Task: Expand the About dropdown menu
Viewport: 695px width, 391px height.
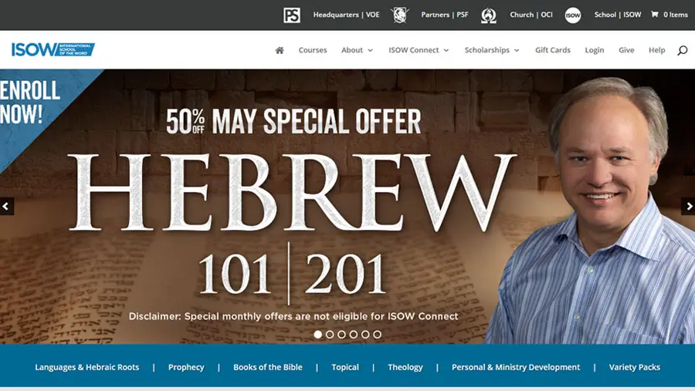Action: pos(357,50)
